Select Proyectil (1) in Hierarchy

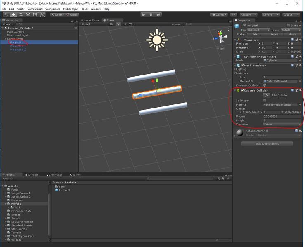pos(18,46)
